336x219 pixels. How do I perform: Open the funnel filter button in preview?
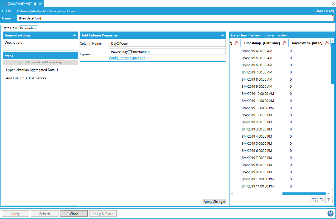[329, 200]
